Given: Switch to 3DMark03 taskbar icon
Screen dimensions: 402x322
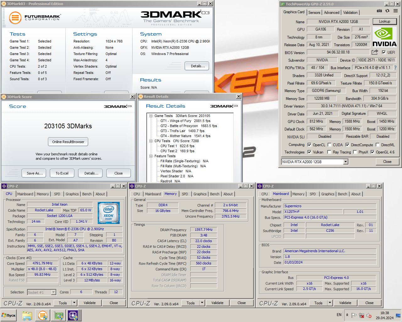Looking at the screenshot, I should pyautogui.click(x=43, y=315).
